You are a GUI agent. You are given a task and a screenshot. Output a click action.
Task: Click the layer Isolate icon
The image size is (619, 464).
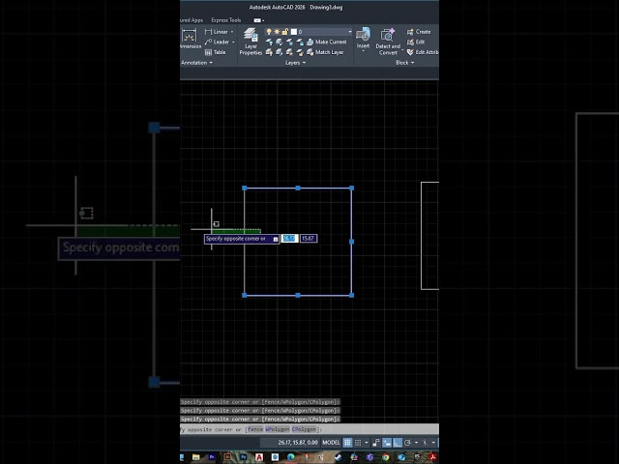[280, 42]
